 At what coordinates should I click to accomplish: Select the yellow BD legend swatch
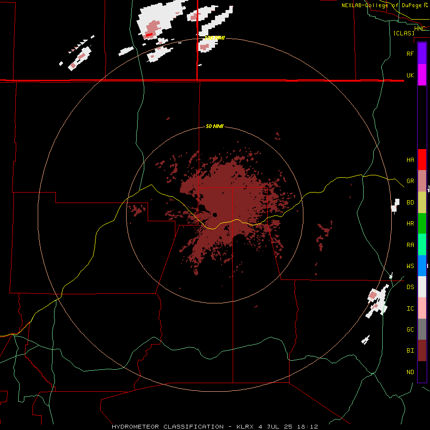[422, 203]
